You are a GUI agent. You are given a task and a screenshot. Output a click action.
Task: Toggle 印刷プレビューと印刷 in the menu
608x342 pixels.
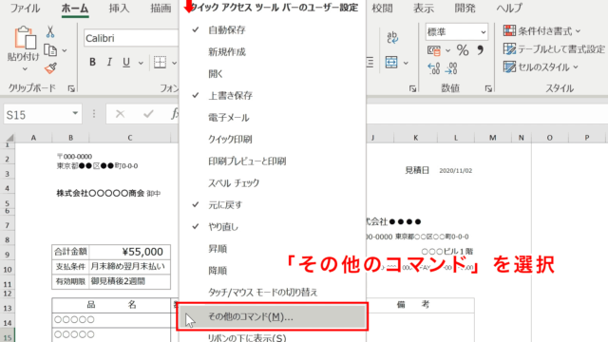[273, 161]
